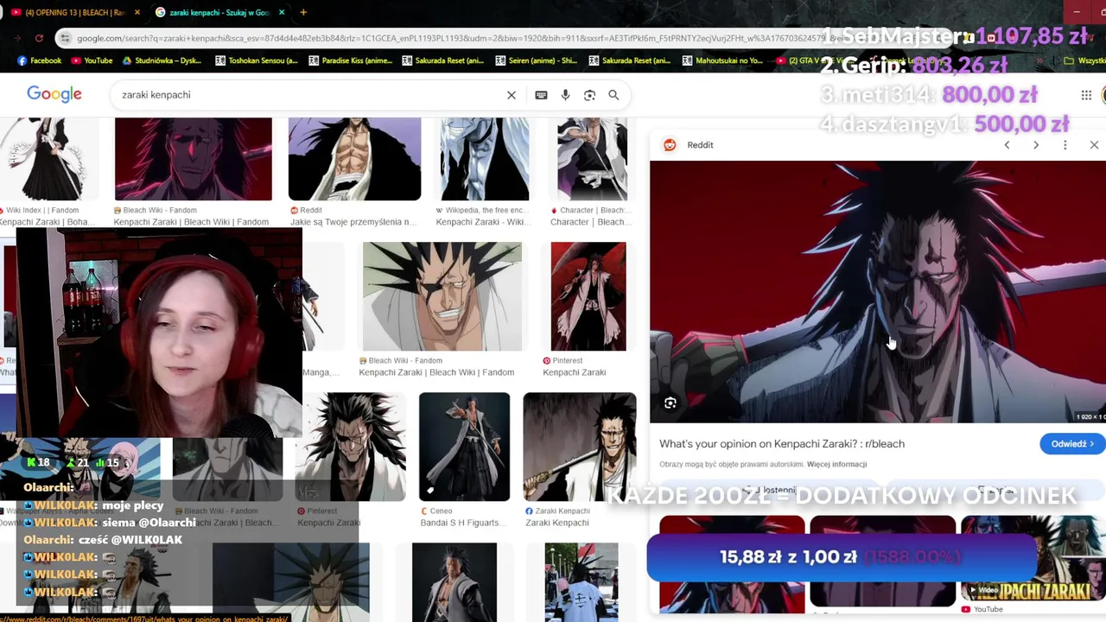Go to Google homepage via logo
Screen dimensions: 1106x622
54,94
